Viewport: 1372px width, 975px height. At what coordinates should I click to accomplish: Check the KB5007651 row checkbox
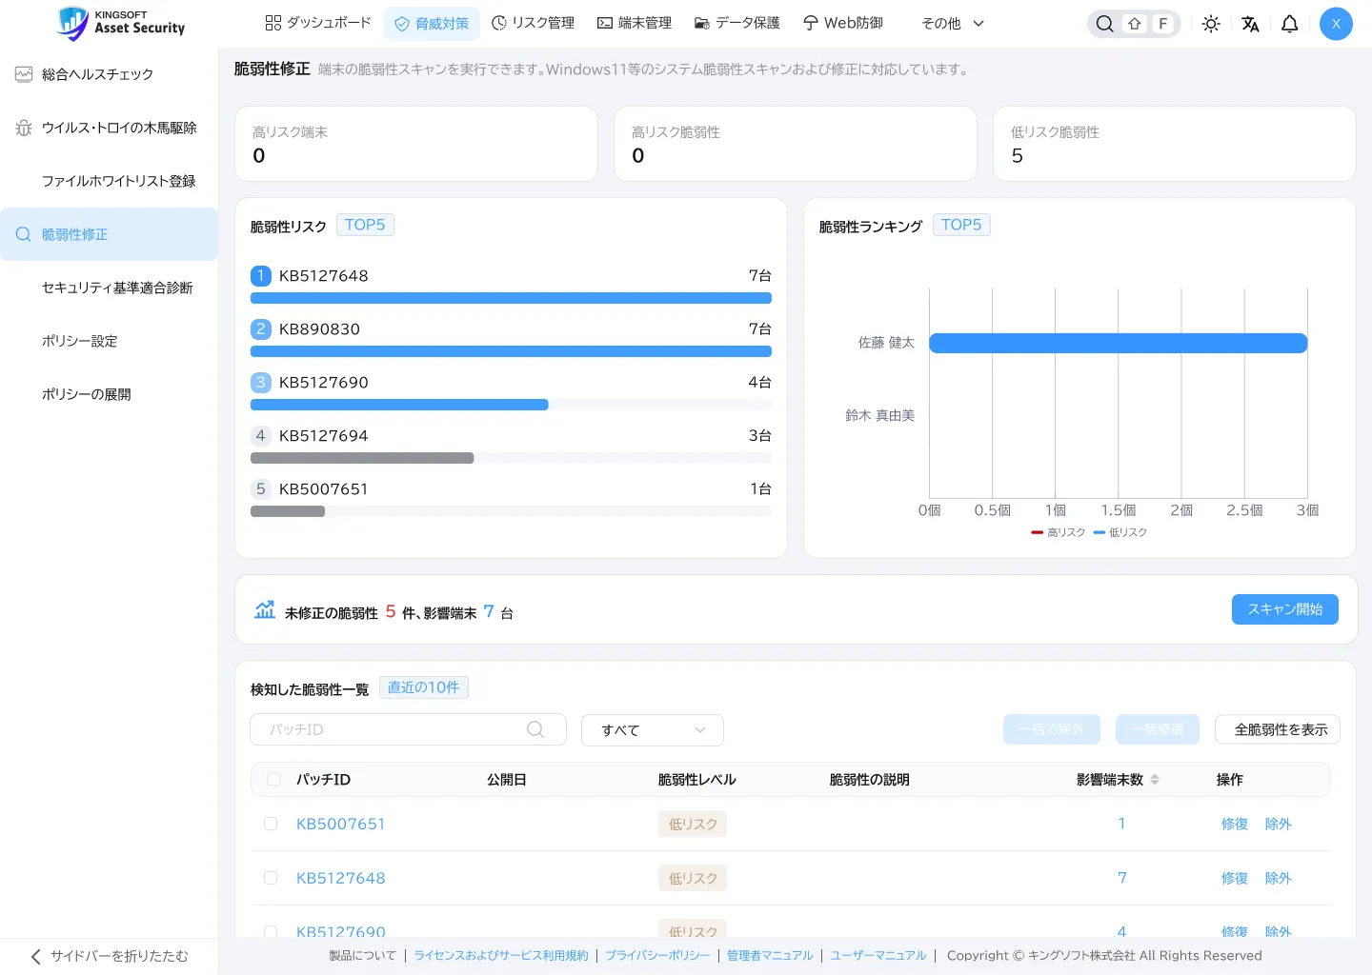click(271, 824)
